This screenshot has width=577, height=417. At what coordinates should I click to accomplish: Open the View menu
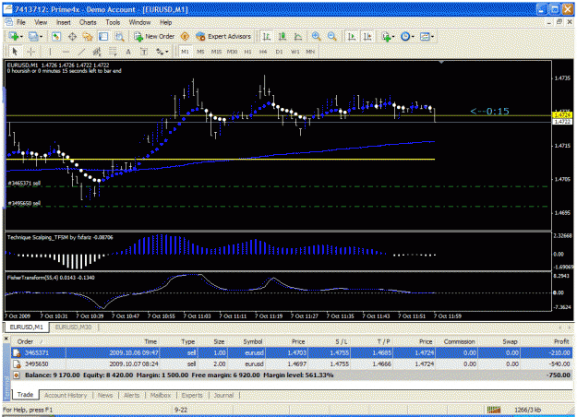pyautogui.click(x=41, y=22)
